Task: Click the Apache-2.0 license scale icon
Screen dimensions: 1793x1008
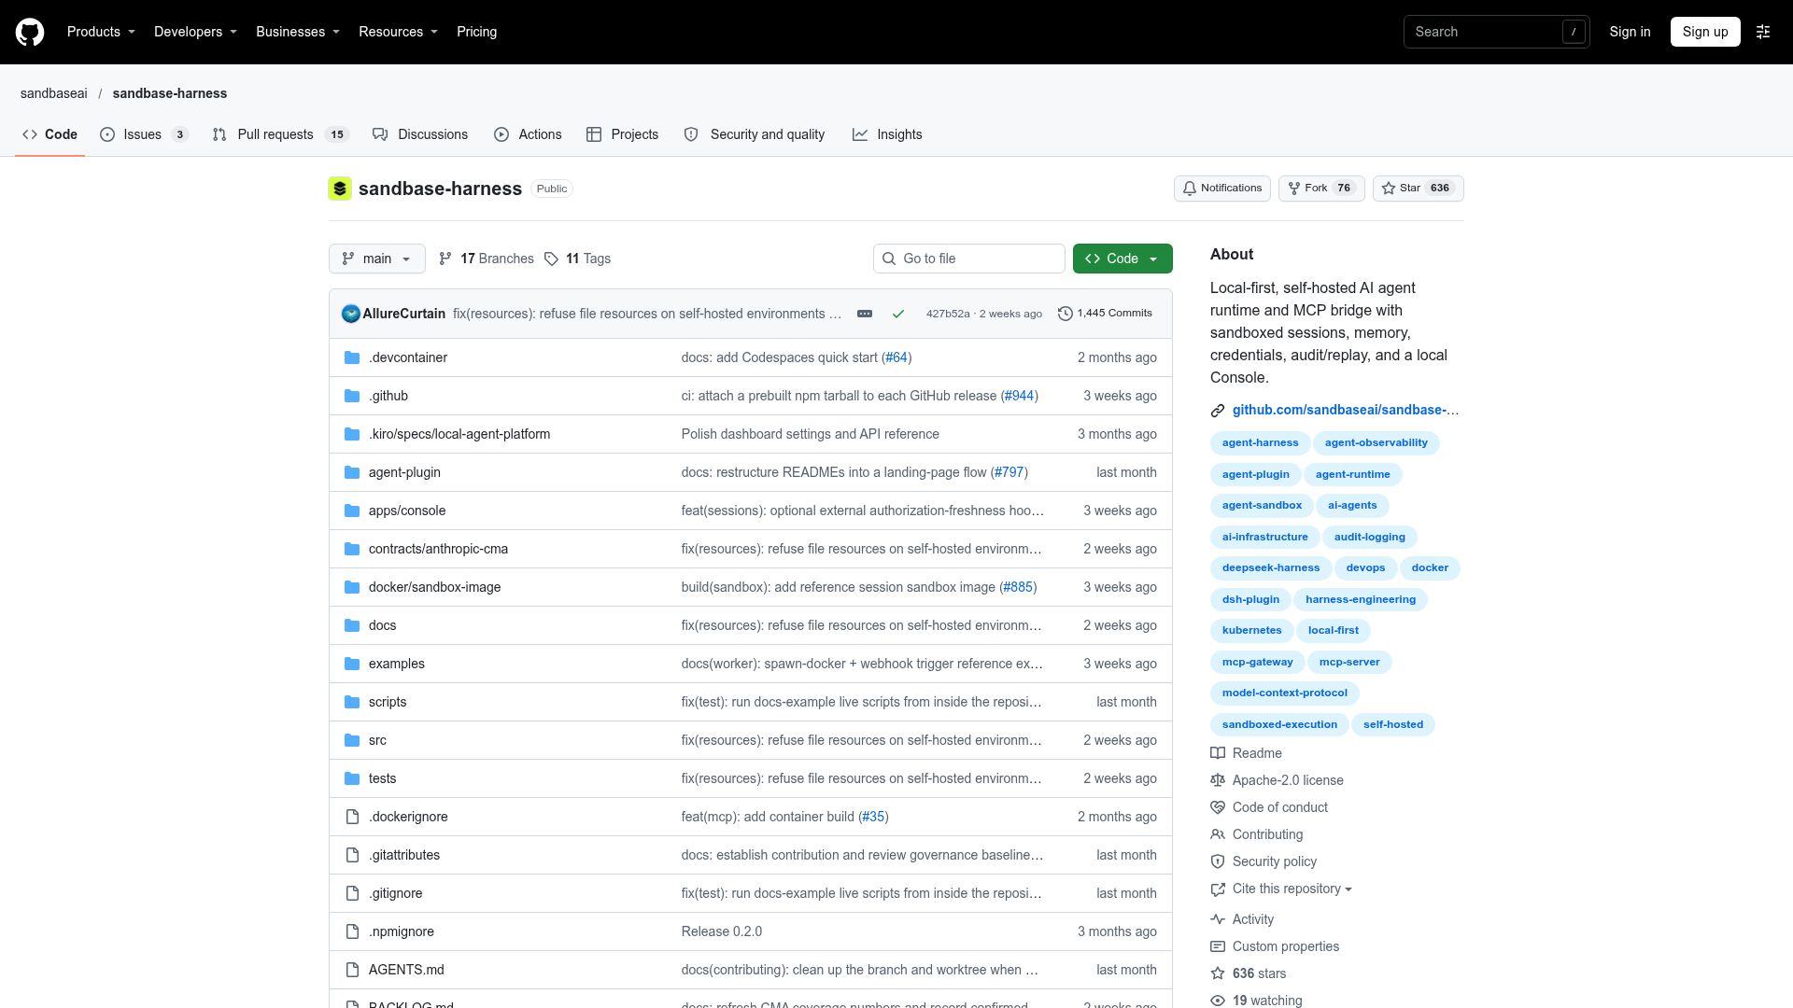Action: (x=1218, y=780)
